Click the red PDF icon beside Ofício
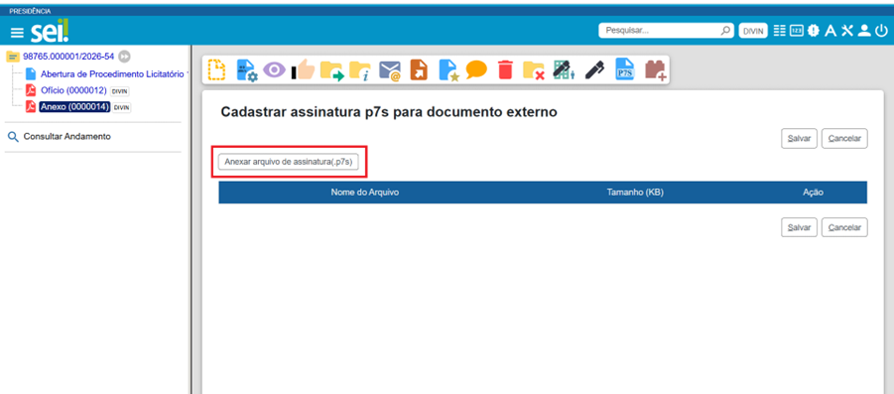The width and height of the screenshot is (894, 394). 31,90
